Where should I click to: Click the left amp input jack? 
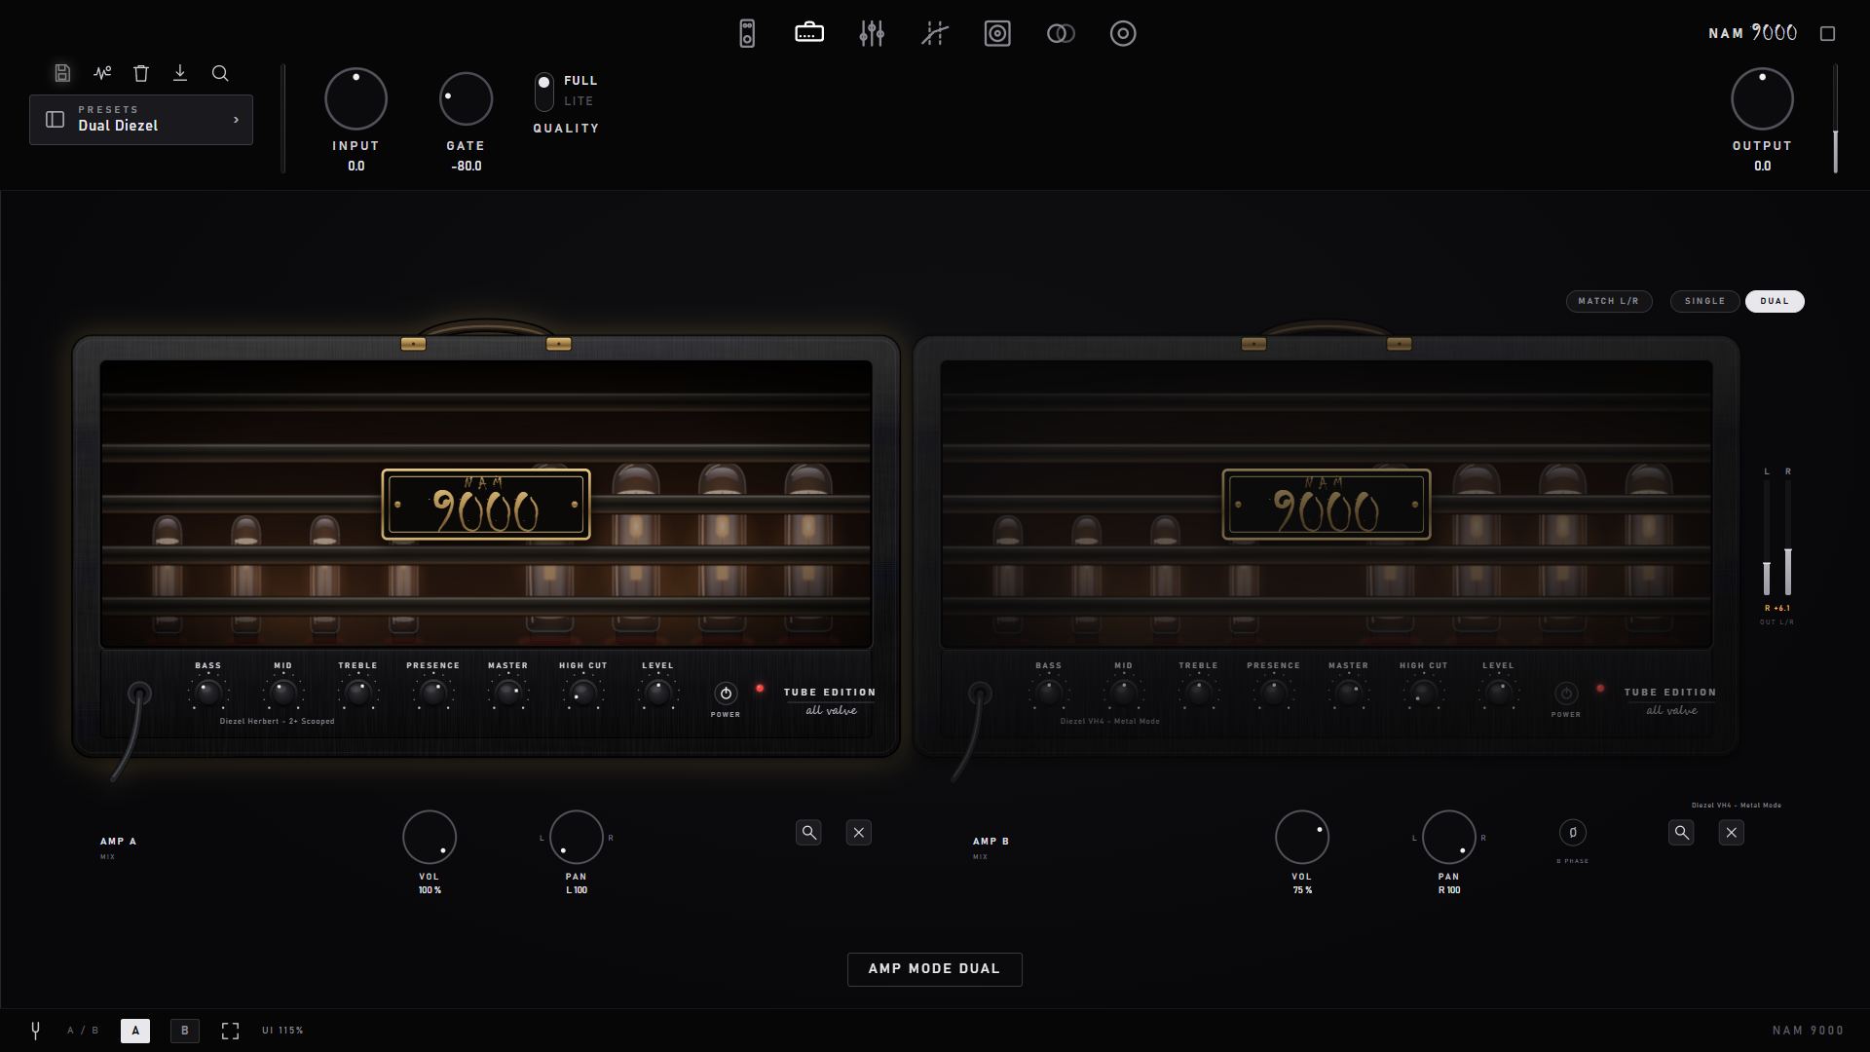coord(140,694)
